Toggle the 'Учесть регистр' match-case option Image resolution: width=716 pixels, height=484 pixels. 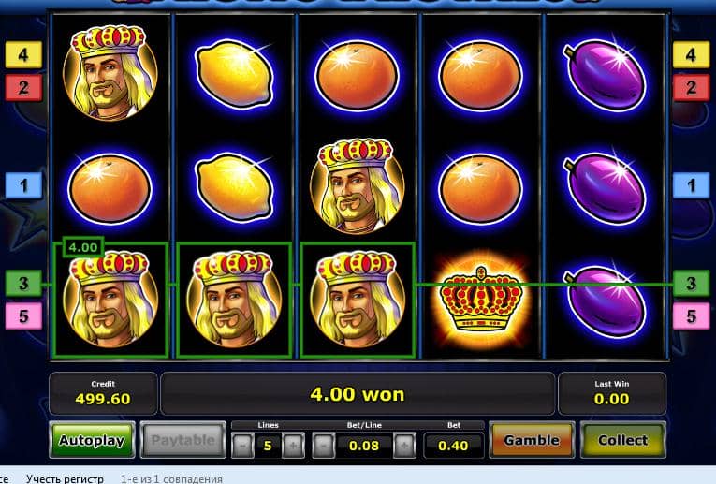pyautogui.click(x=65, y=478)
